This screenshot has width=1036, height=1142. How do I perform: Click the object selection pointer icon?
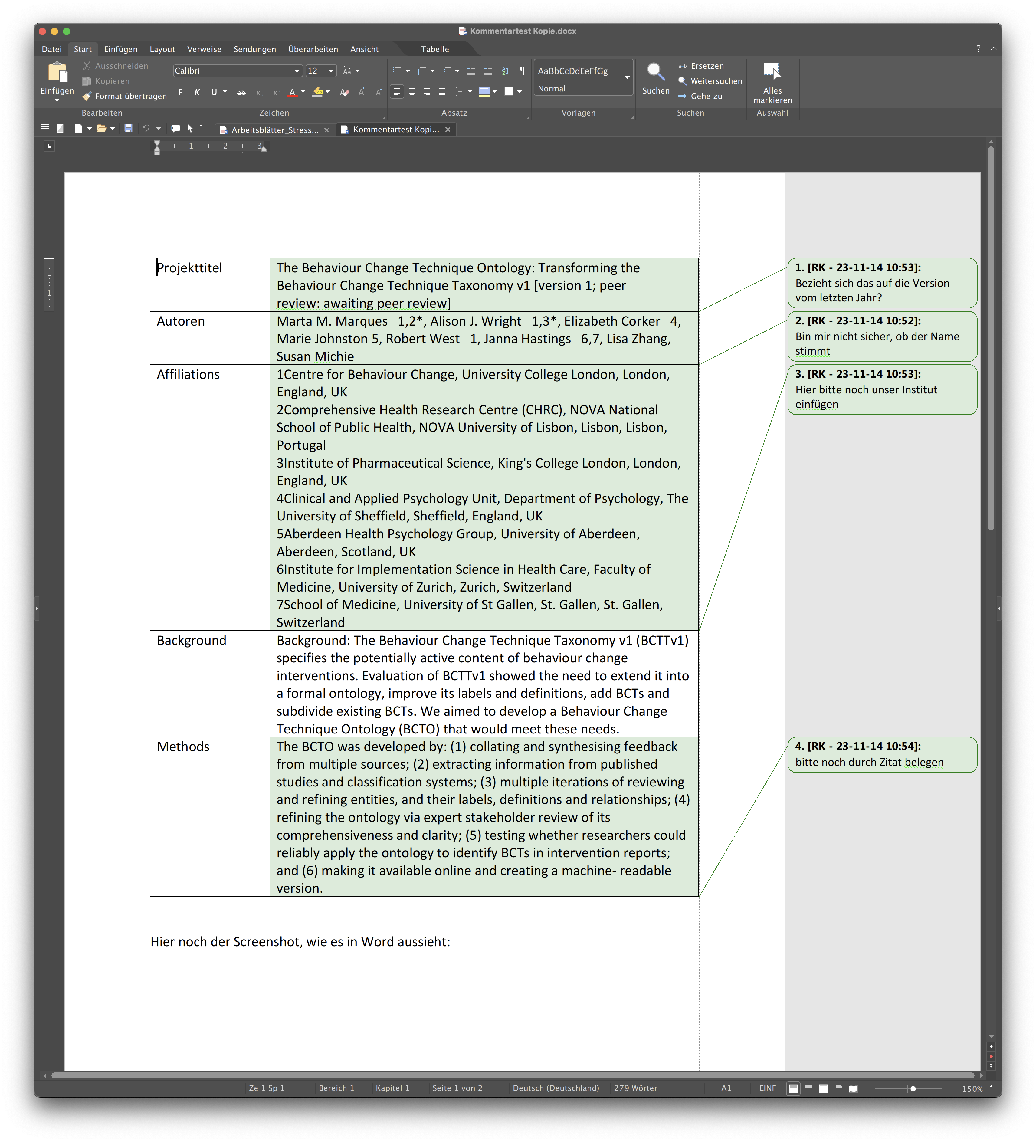click(190, 129)
